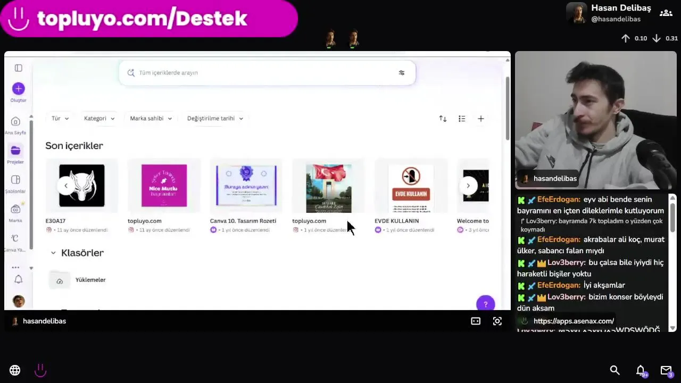Click the pink smiley logo bottom left
The image size is (681, 383).
40,370
